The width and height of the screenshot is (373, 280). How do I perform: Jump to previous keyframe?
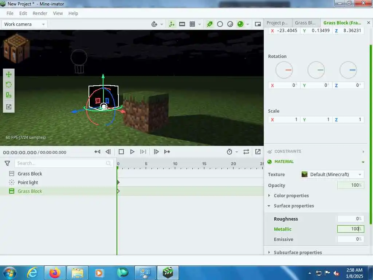coord(97,152)
